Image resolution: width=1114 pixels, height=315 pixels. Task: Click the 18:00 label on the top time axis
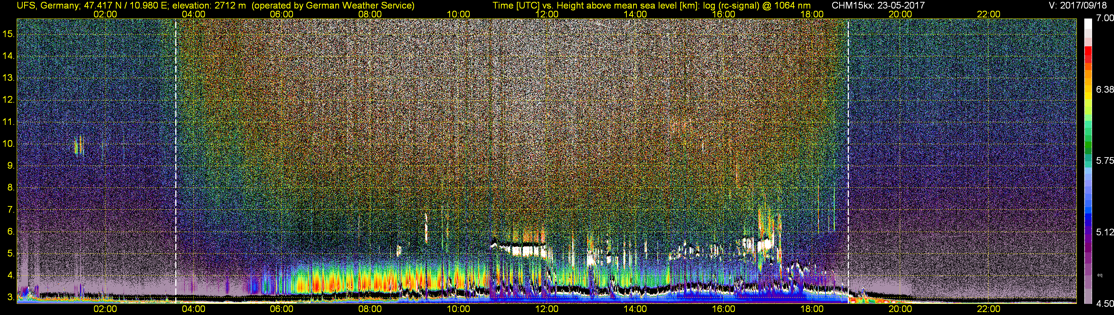coord(812,14)
